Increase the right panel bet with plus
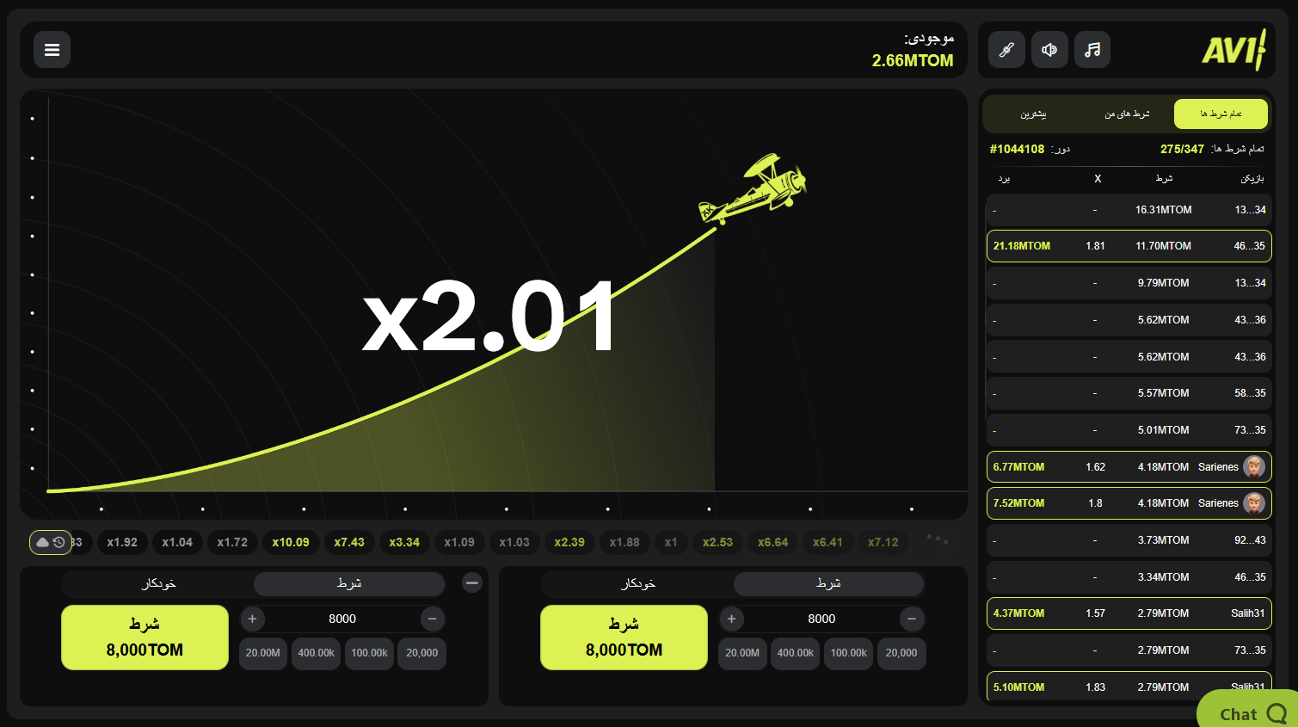Screen dimensions: 1298x727 [x=731, y=619]
